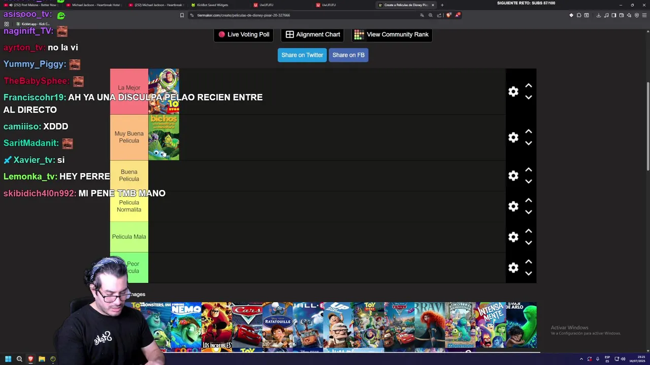Click the translate page icon in address bar
This screenshot has height=365, width=650.
422,15
